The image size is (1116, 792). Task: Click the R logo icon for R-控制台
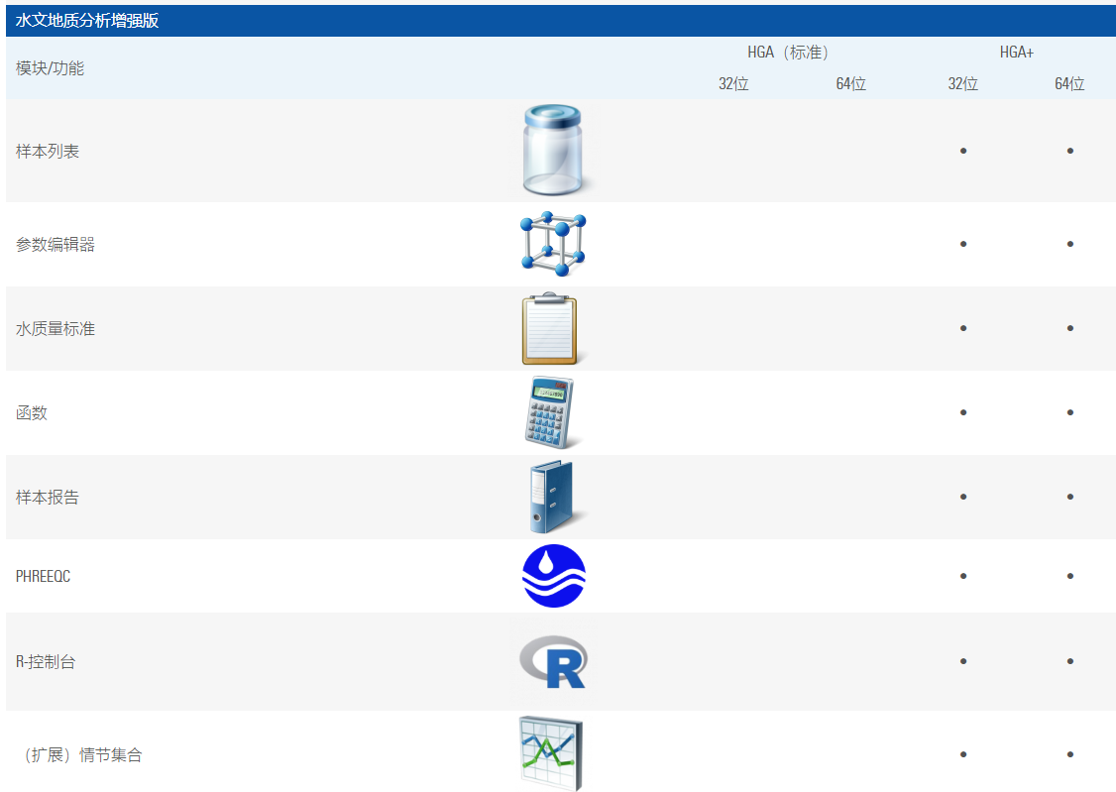[554, 661]
